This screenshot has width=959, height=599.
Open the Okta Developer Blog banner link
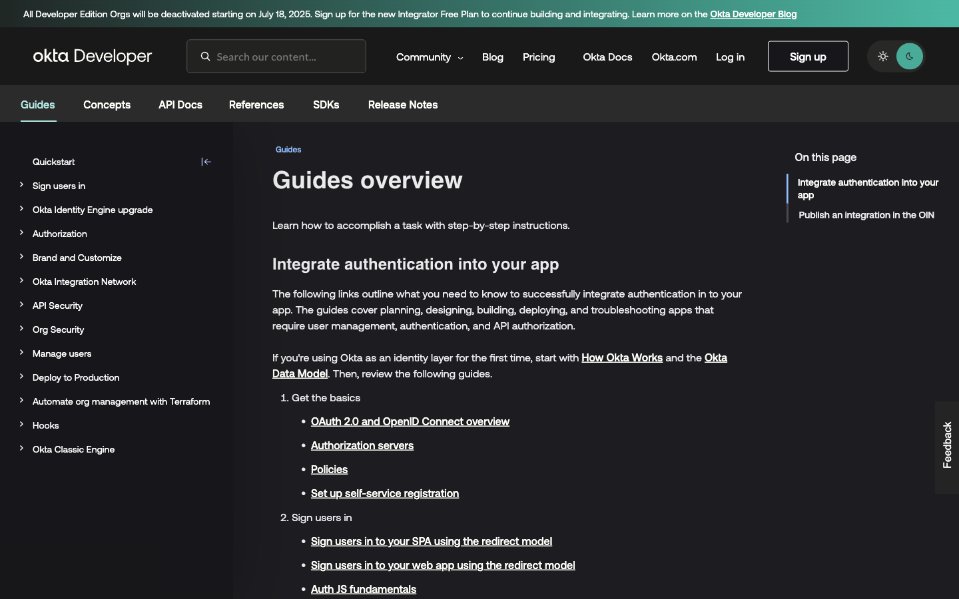click(753, 14)
